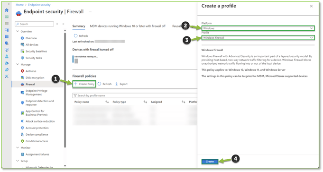Viewport: 323px width, 172px height.
Task: Collapse the Overview section
Action: click(18, 31)
